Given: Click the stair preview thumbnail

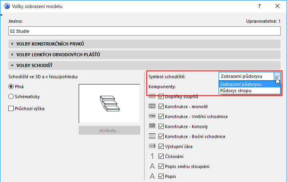Looking at the screenshot, I should tap(109, 104).
